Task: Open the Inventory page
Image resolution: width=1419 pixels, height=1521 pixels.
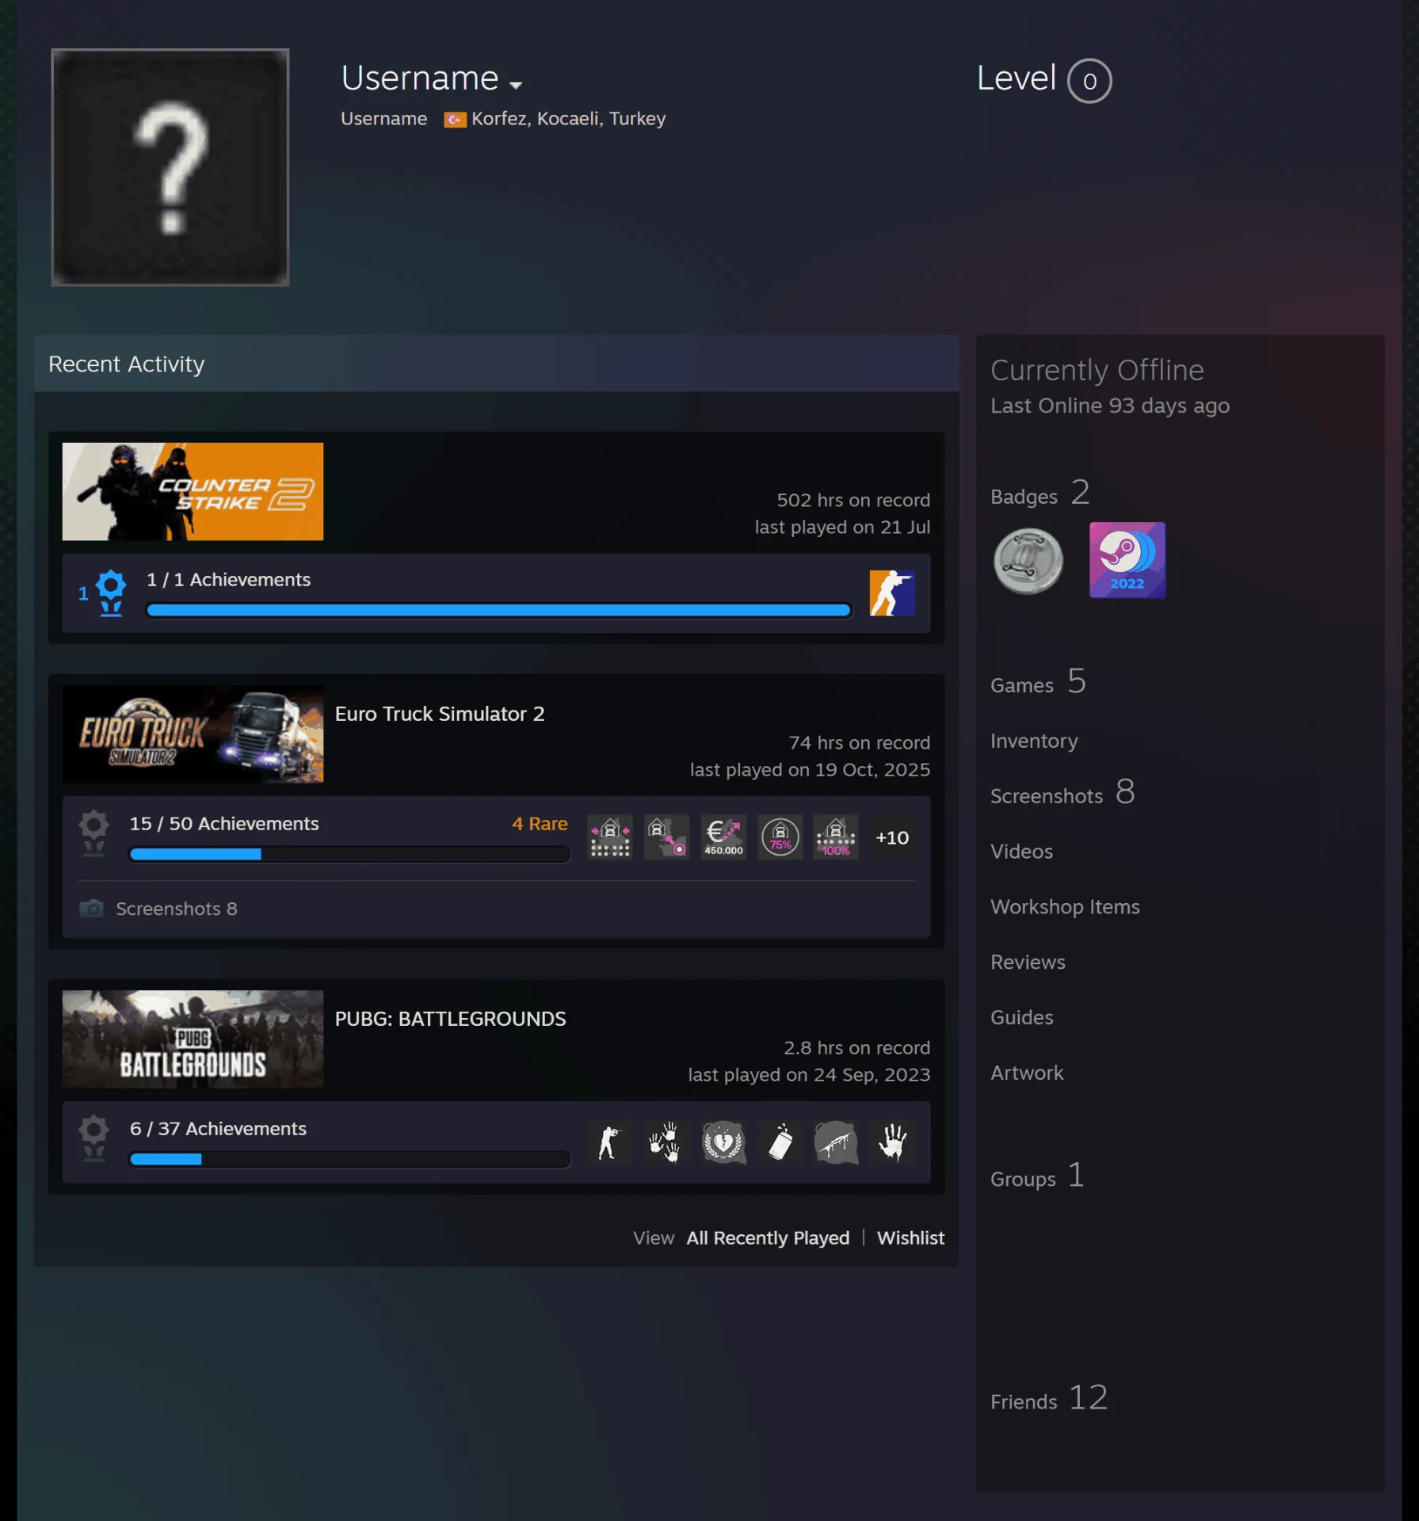Action: (1034, 741)
